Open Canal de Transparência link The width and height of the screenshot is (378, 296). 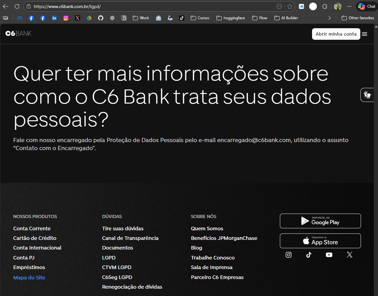[x=130, y=238]
